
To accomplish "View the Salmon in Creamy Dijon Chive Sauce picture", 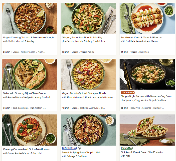I will tap(29, 74).
